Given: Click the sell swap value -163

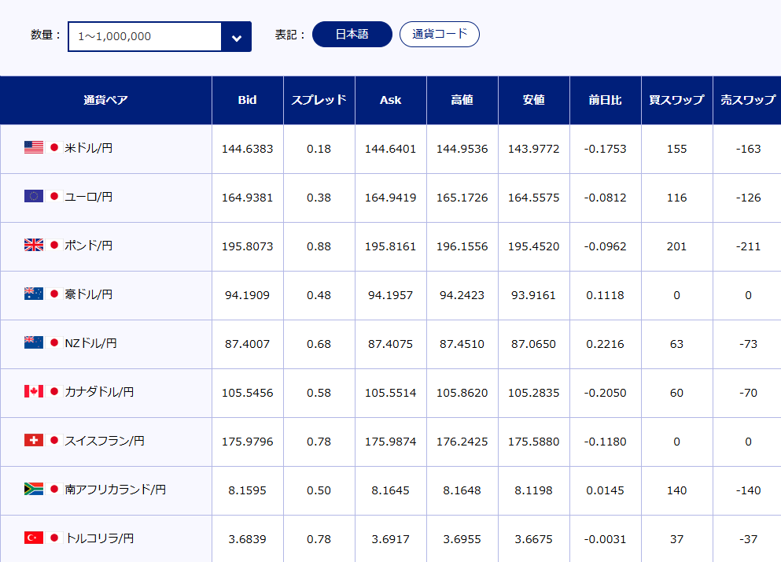Looking at the screenshot, I should (748, 149).
